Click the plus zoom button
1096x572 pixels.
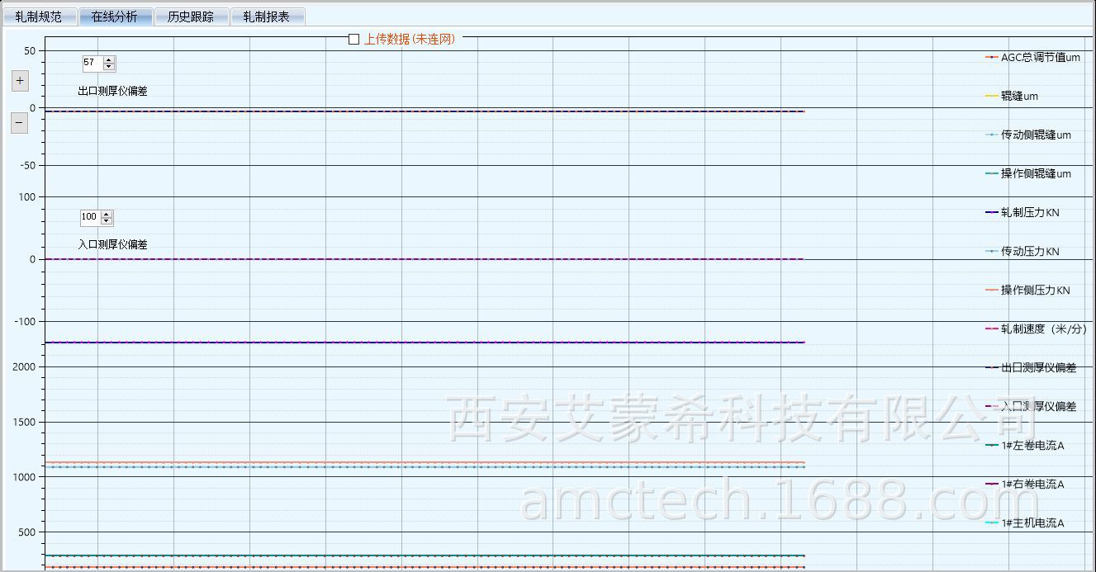coord(19,81)
